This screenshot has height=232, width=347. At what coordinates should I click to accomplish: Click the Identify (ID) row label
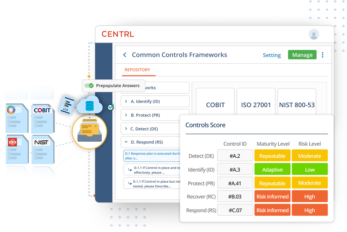(x=201, y=170)
